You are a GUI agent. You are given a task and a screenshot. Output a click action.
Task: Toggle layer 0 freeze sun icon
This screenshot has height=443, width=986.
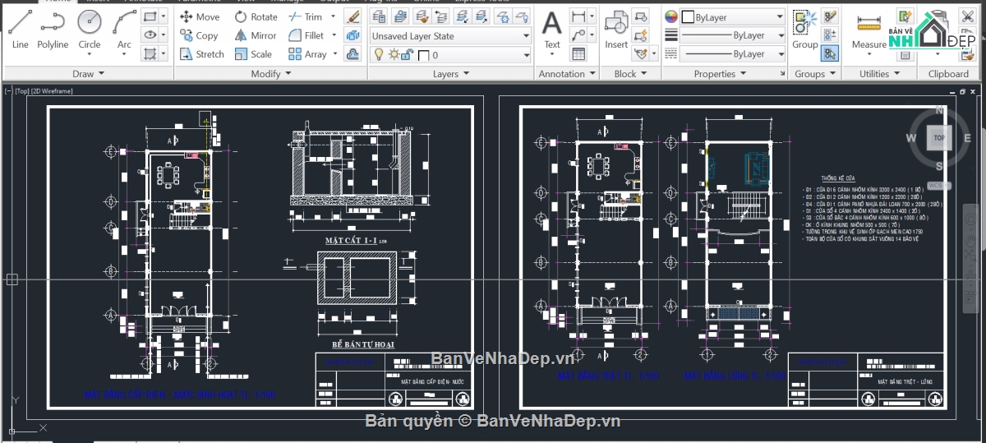pyautogui.click(x=394, y=54)
